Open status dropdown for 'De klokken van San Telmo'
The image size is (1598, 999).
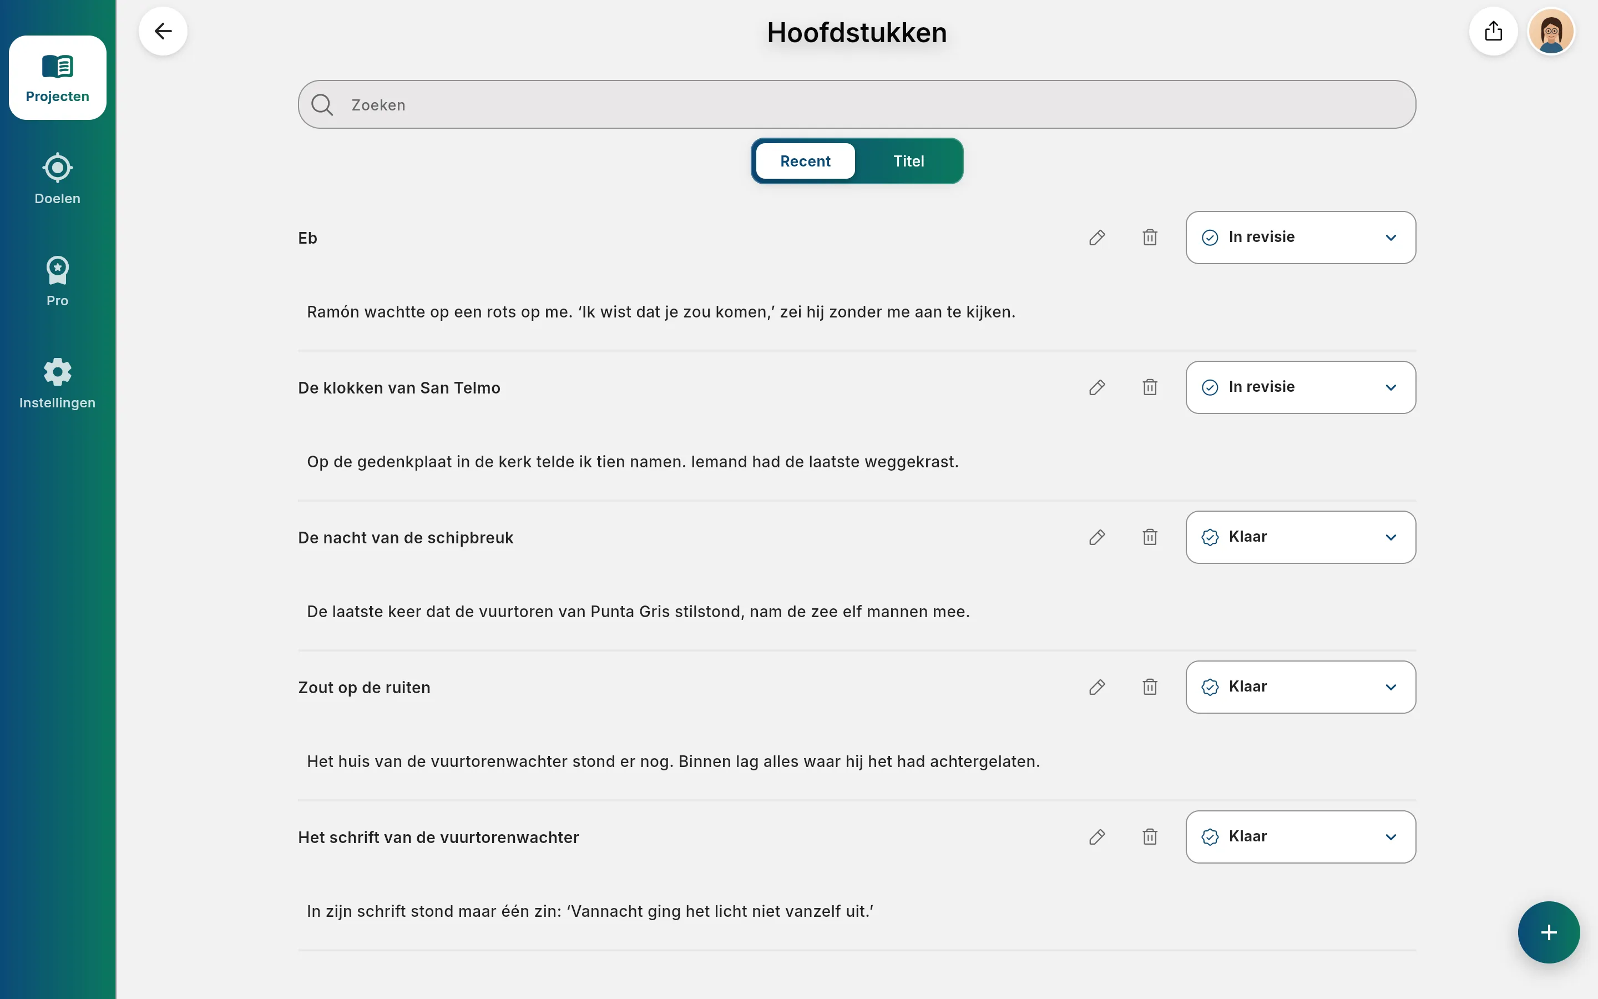coord(1301,388)
